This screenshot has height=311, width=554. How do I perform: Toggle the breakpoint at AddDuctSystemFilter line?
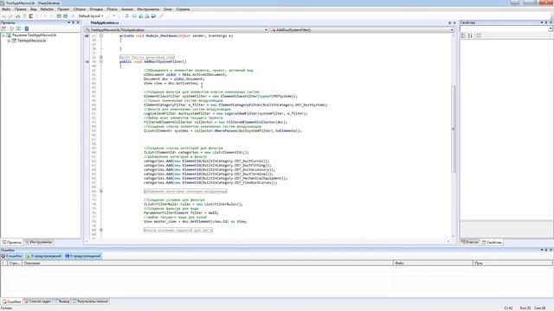click(87, 61)
